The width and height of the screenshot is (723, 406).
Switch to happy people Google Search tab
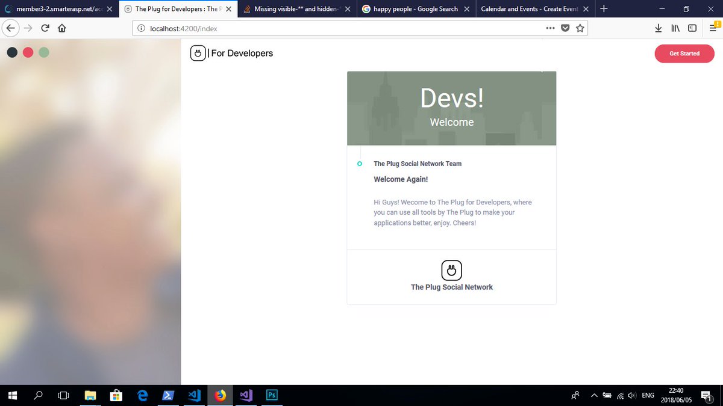[x=416, y=9]
